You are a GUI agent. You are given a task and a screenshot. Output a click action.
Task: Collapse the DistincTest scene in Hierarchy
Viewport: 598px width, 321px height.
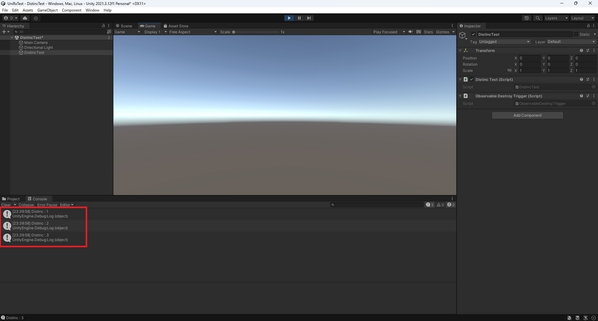(x=11, y=38)
